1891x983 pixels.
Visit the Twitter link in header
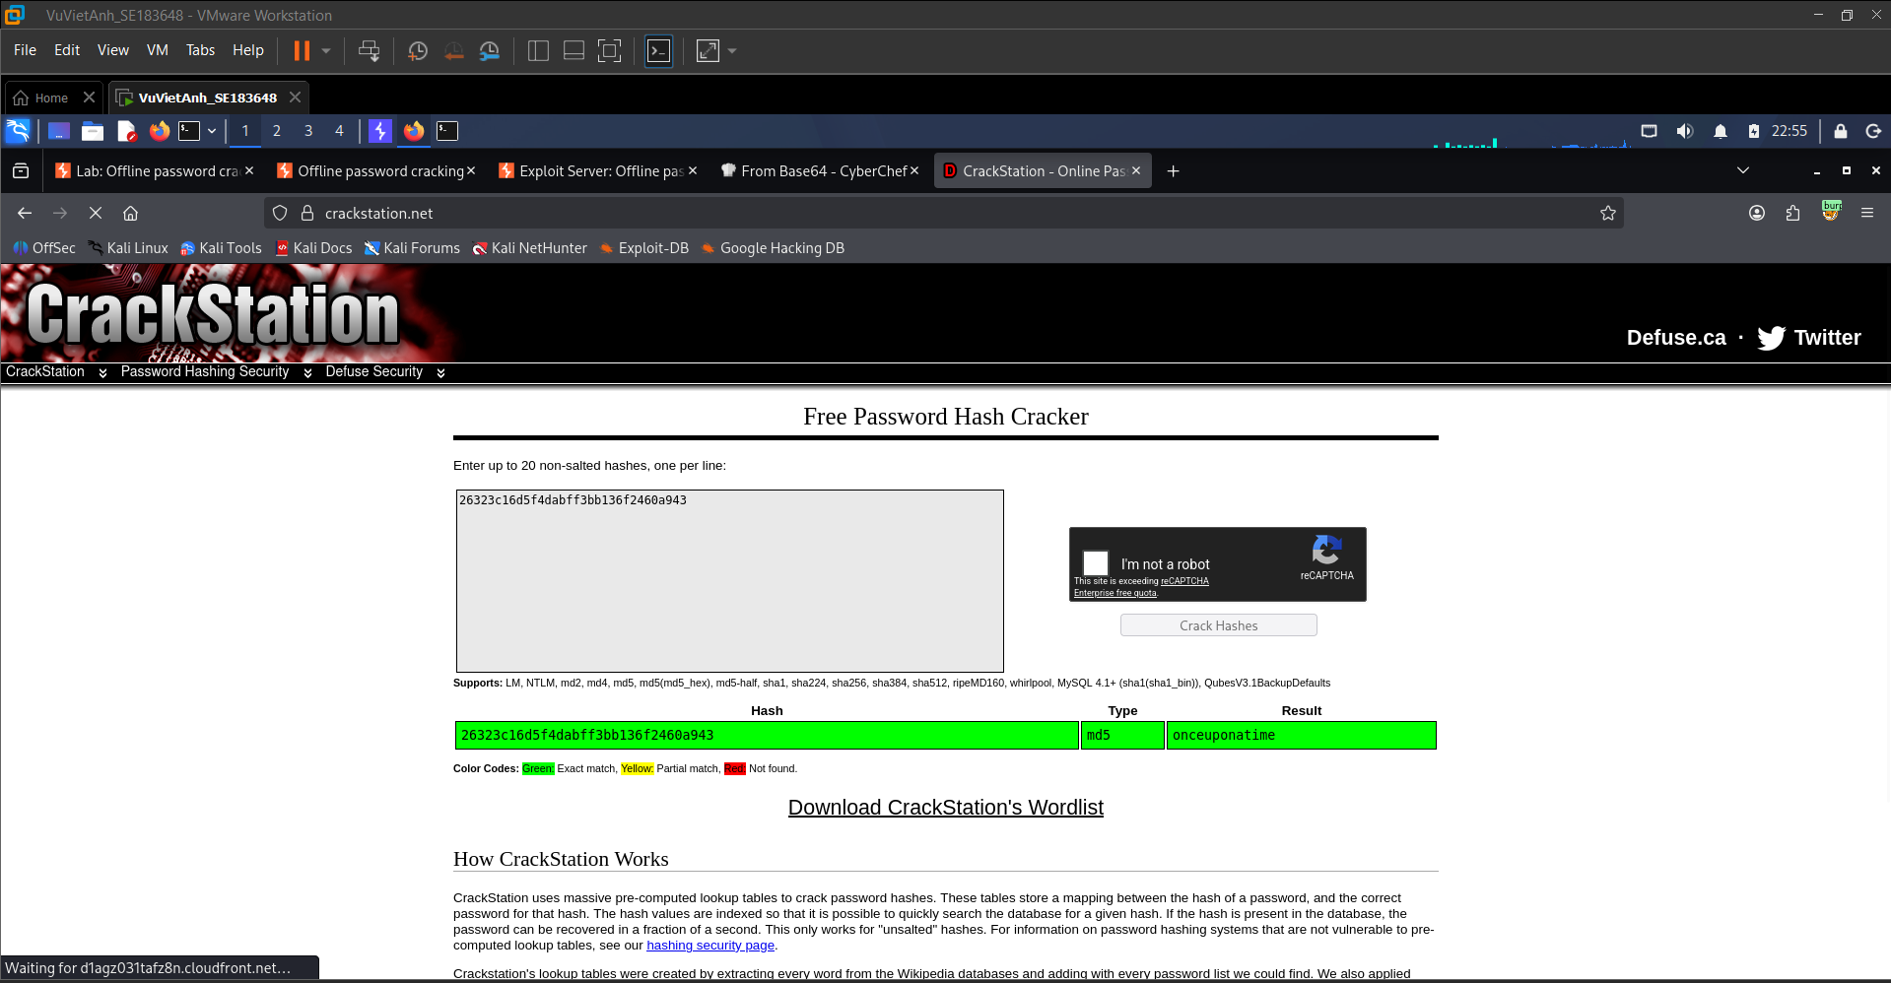[x=1809, y=338]
